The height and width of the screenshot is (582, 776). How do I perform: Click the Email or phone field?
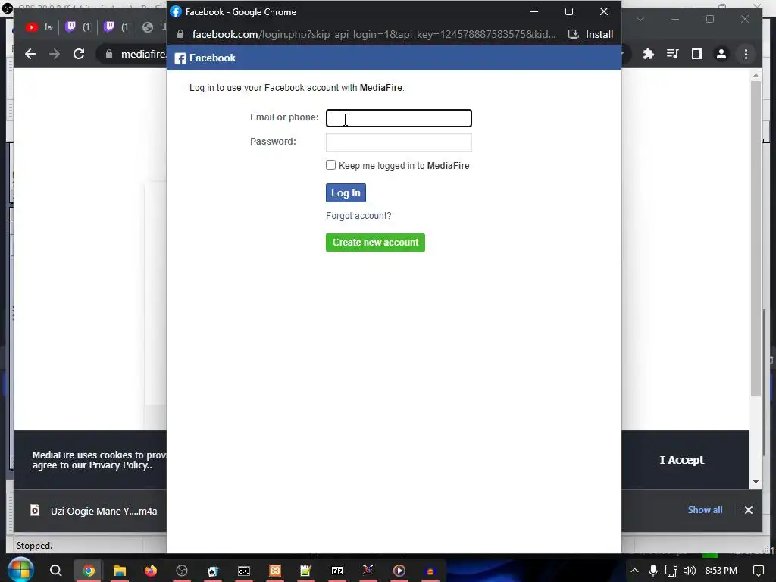tap(399, 118)
